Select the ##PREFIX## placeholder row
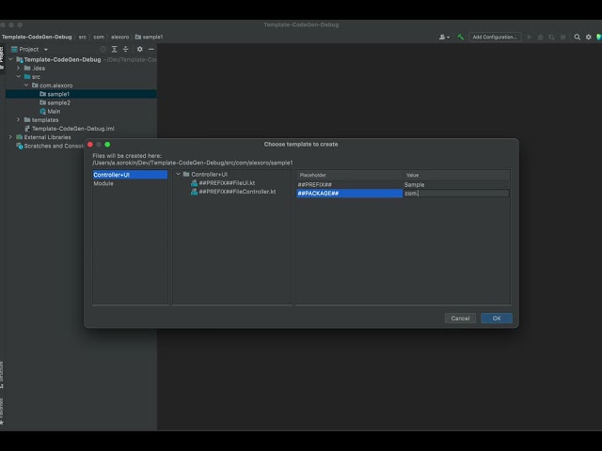The image size is (602, 451). click(349, 184)
